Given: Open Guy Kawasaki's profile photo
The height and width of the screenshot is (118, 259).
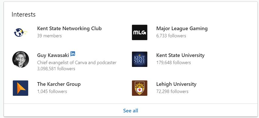Looking at the screenshot, I should [x=20, y=59].
